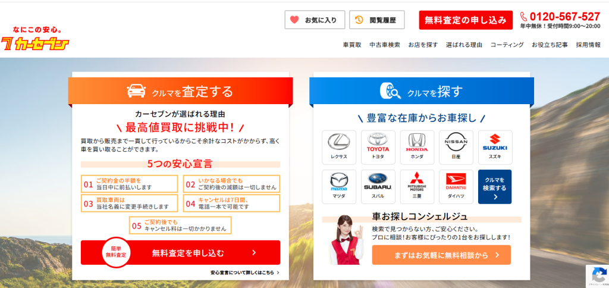609x288 pixels.
Task: Click the Subaru brand logo tile
Action: coord(378,186)
